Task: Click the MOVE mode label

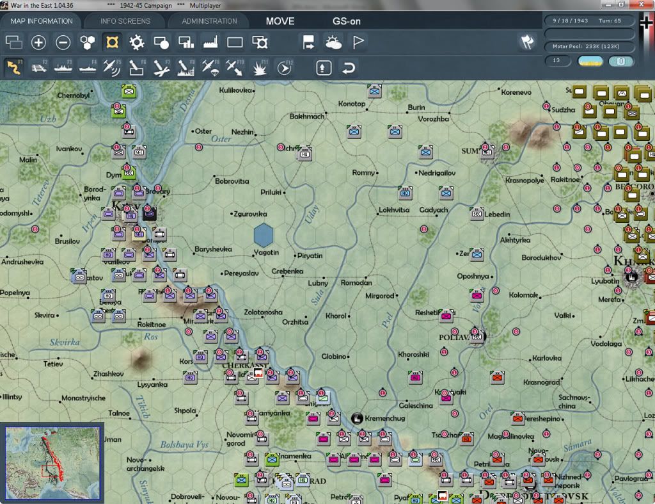Action: [280, 21]
